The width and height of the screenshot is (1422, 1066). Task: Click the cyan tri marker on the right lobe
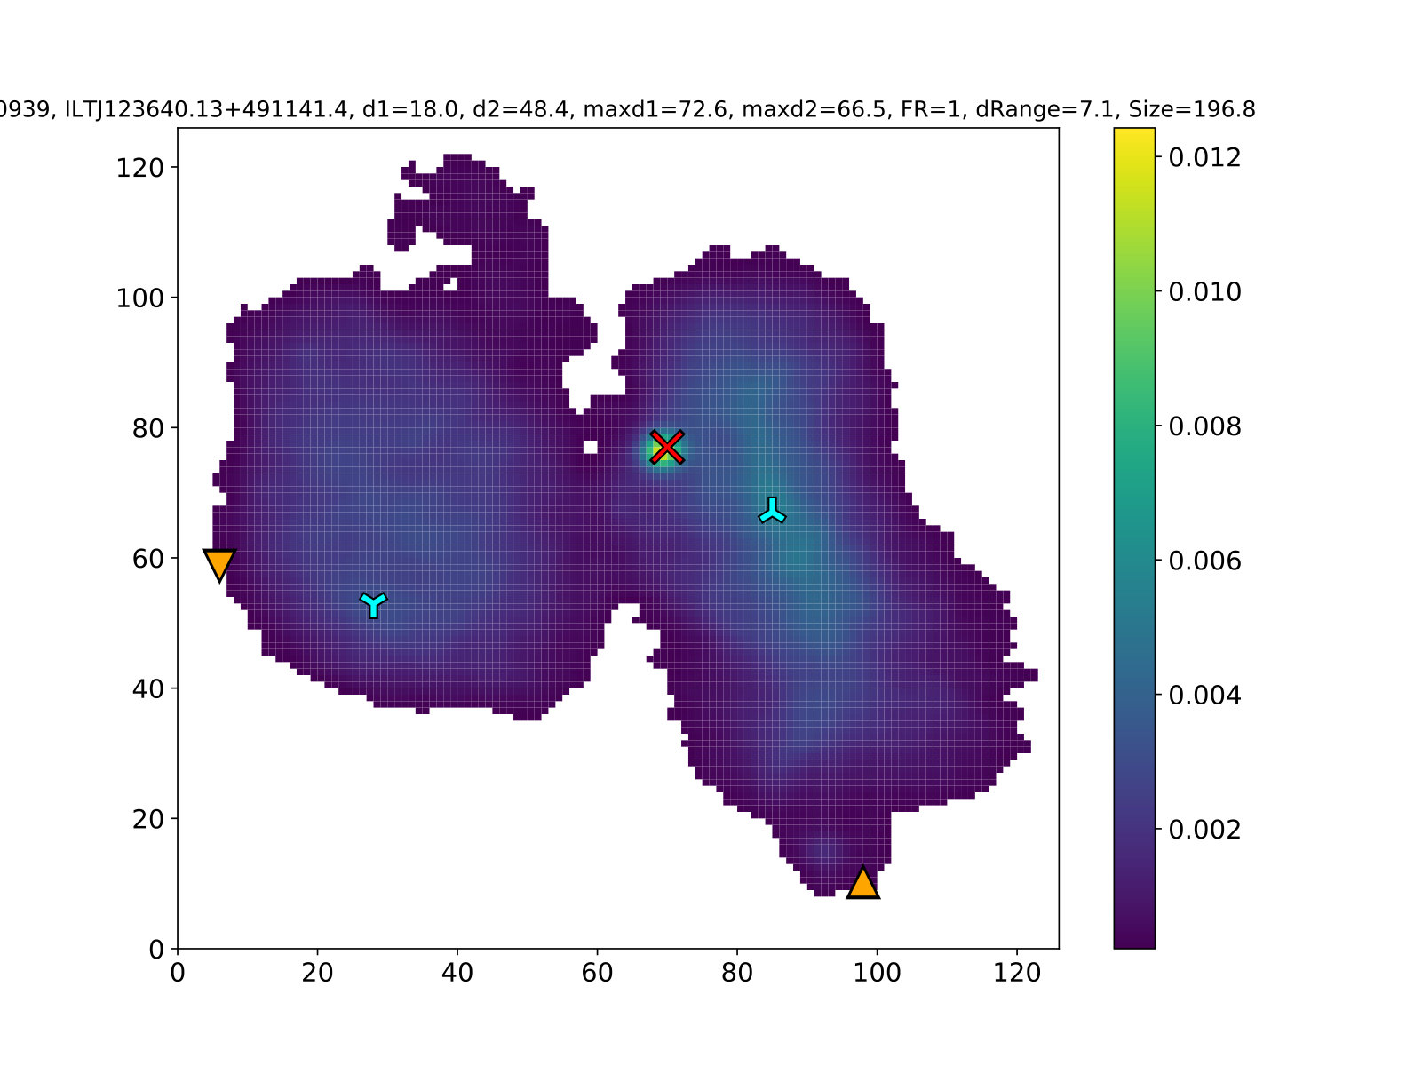[x=772, y=510]
